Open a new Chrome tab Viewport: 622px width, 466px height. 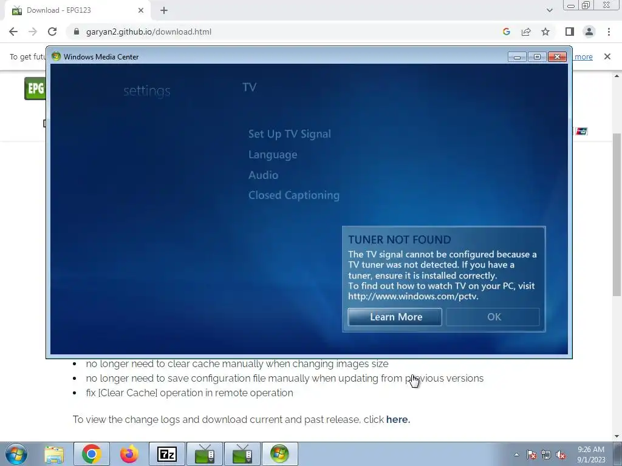[x=164, y=10]
